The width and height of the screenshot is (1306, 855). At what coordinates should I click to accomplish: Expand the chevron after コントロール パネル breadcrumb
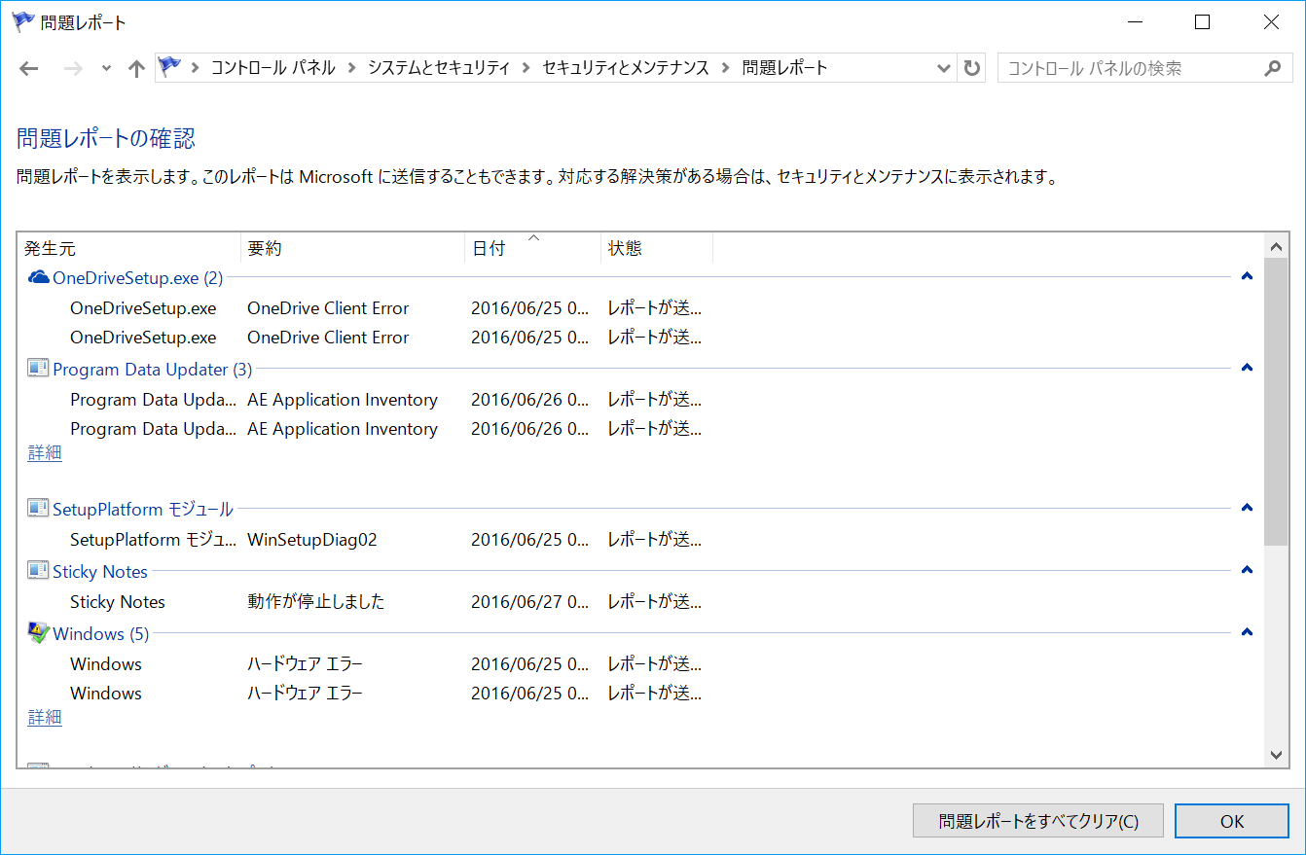pyautogui.click(x=351, y=68)
